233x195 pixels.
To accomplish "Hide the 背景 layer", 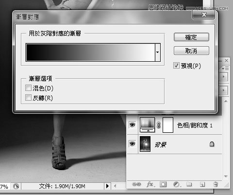I will (x=133, y=144).
